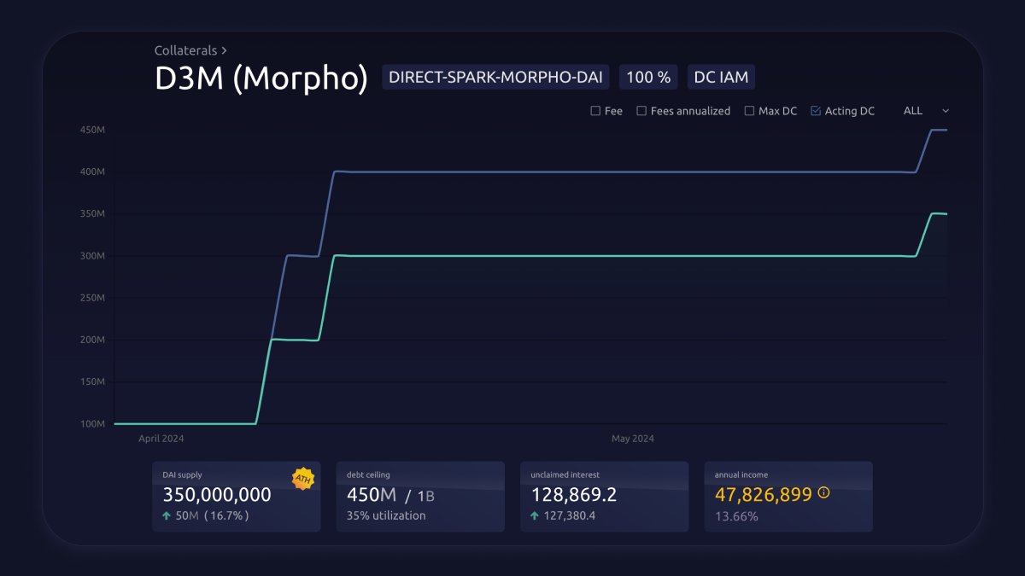This screenshot has height=576, width=1025.
Task: Open the ALL time range dropdown
Action: click(926, 111)
